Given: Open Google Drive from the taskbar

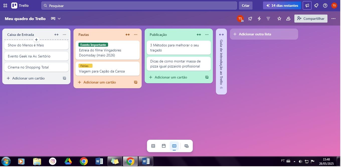Looking at the screenshot, I should point(68,161).
